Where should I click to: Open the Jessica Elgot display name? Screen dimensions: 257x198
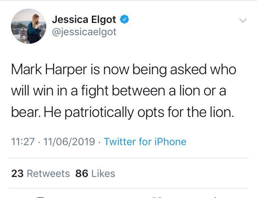pyautogui.click(x=84, y=19)
